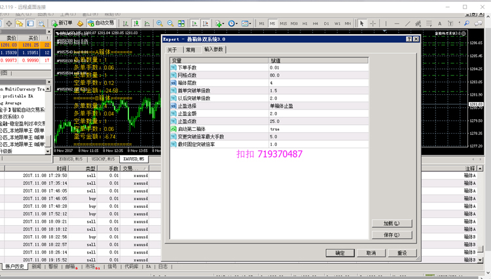Enable chart auto scroll icon

click(x=194, y=24)
